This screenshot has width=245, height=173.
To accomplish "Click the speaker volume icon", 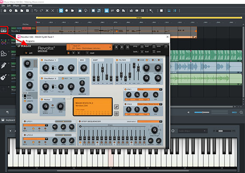I will click(189, 112).
